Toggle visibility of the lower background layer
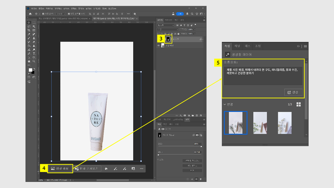Image resolution: width=334 pixels, height=188 pixels. [x=159, y=45]
